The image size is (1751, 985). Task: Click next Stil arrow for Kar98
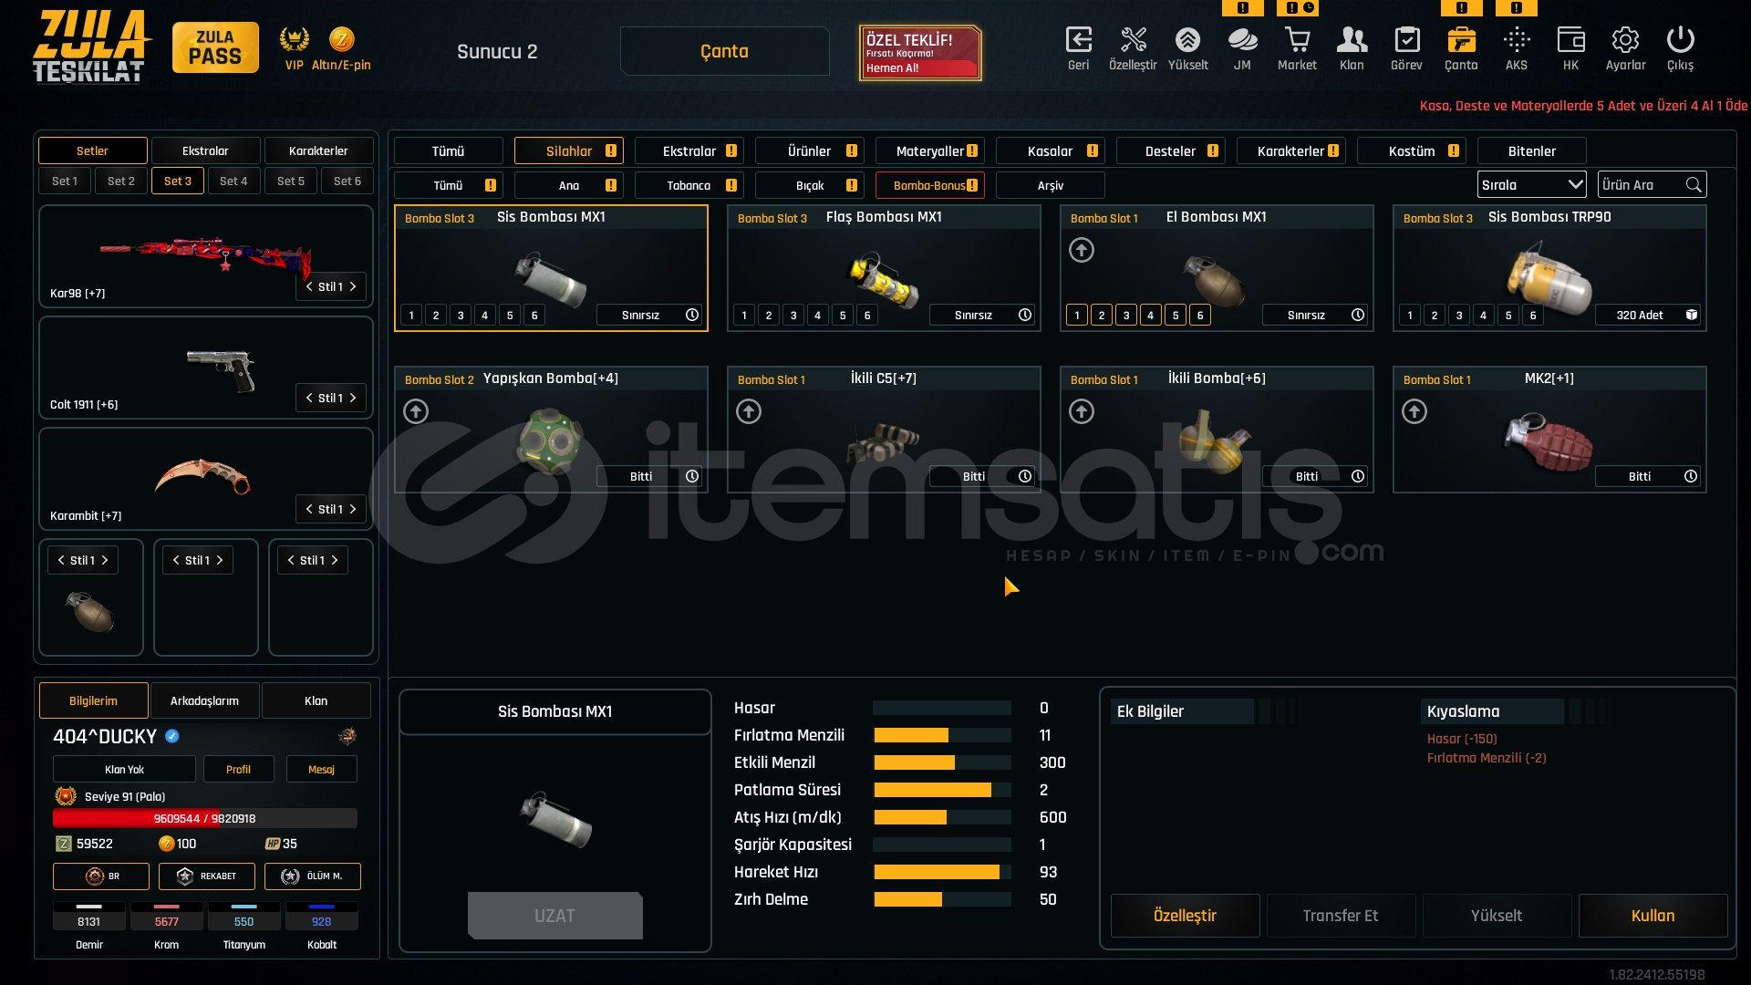tap(353, 287)
